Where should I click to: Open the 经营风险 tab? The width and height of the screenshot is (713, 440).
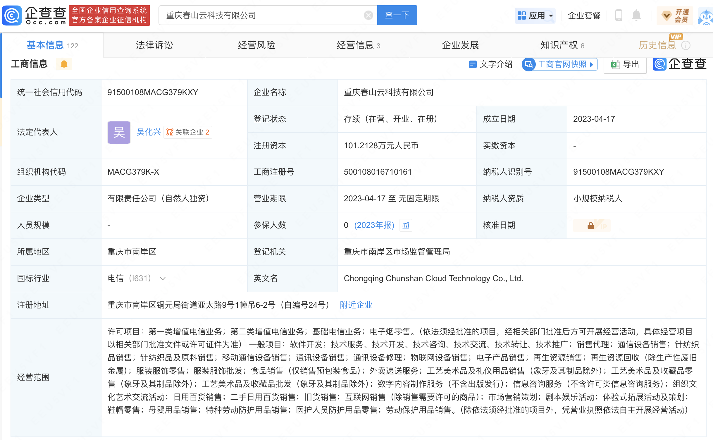coord(256,45)
